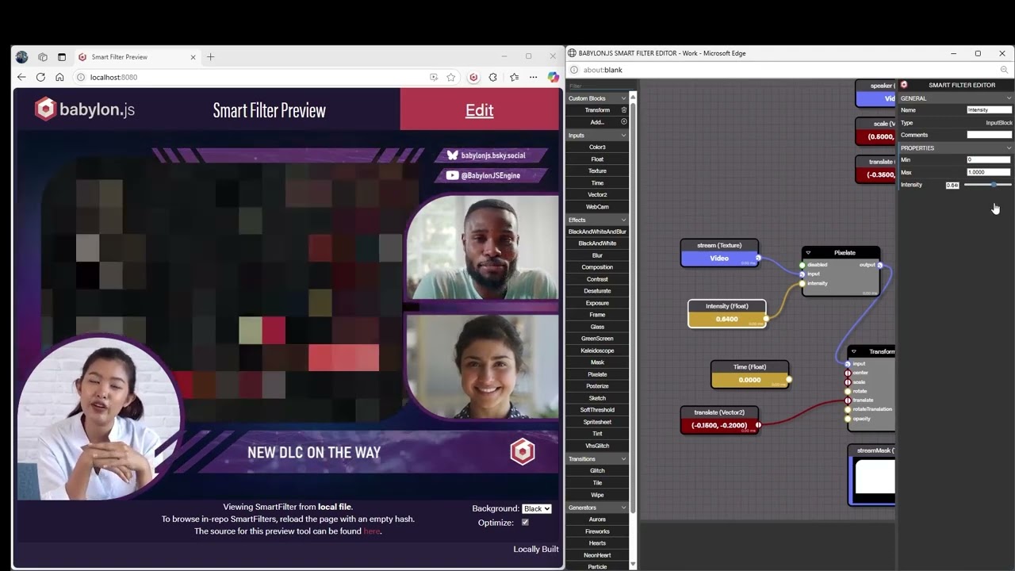The image size is (1015, 571).
Task: Select the WebCam input block
Action: click(x=597, y=207)
